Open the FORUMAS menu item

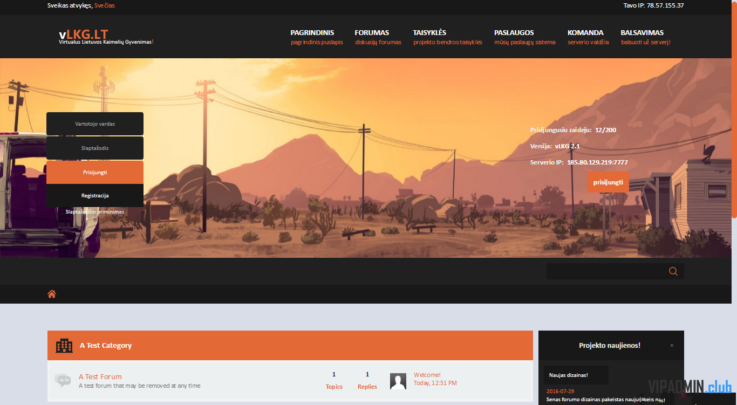coord(378,37)
